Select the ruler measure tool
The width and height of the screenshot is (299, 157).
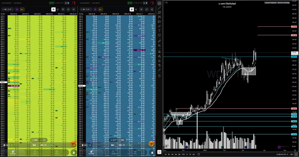[x=159, y=41]
